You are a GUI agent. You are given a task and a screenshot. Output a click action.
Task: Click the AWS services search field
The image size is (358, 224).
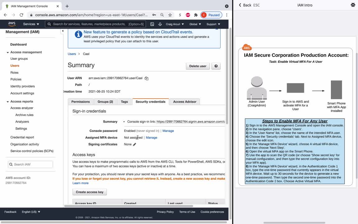pyautogui.click(x=95, y=24)
